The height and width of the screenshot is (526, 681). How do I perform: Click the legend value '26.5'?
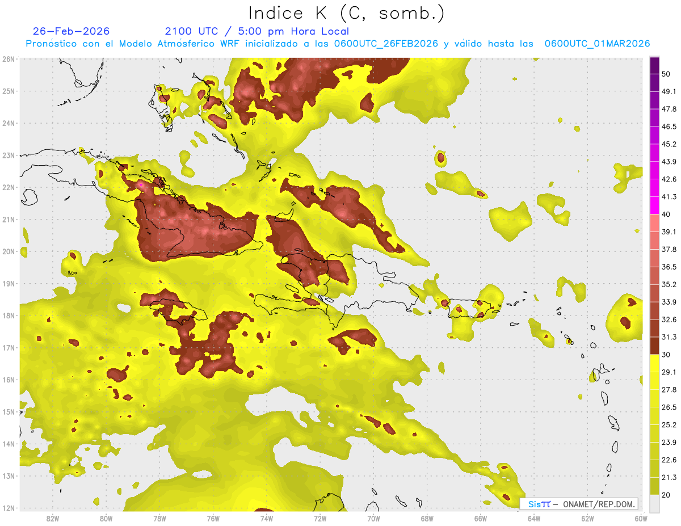click(669, 407)
